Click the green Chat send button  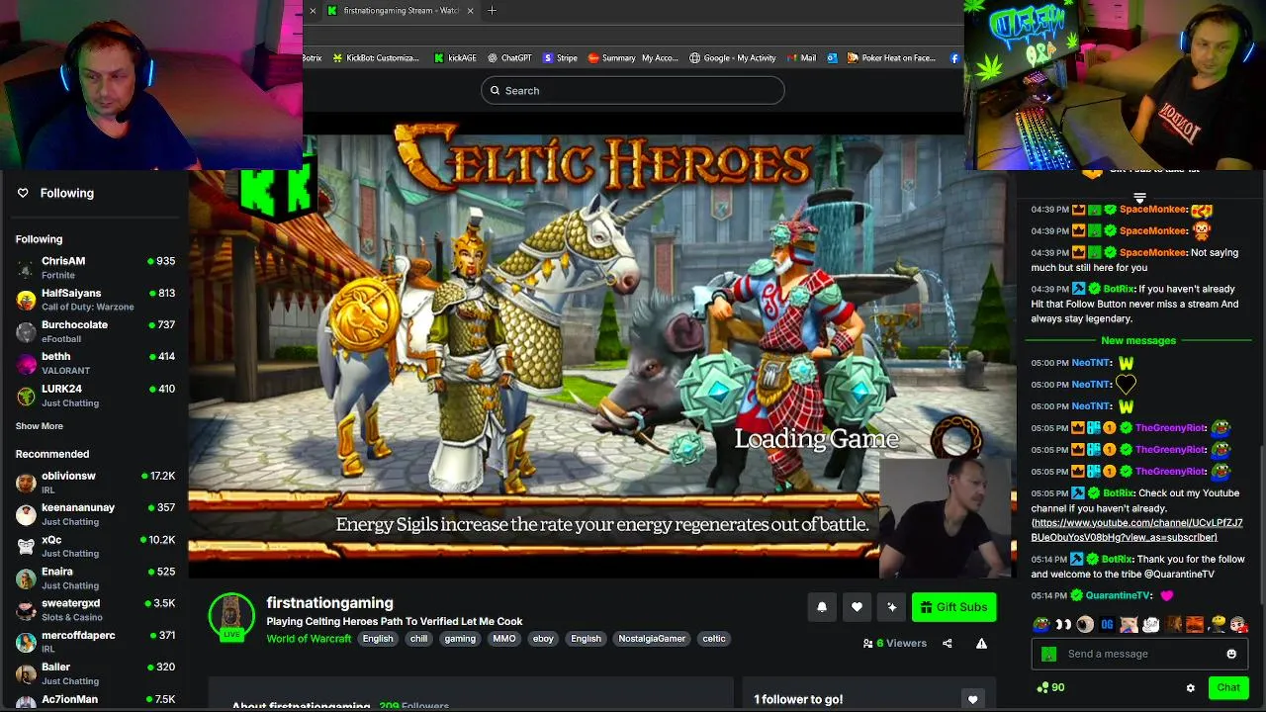pyautogui.click(x=1227, y=687)
